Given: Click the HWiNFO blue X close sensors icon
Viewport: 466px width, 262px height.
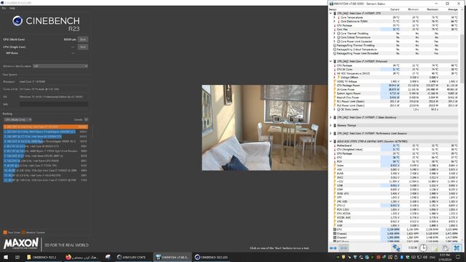Looking at the screenshot, I should 457,247.
